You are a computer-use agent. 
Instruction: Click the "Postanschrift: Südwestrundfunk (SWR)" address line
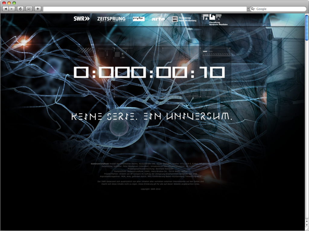click(x=151, y=171)
